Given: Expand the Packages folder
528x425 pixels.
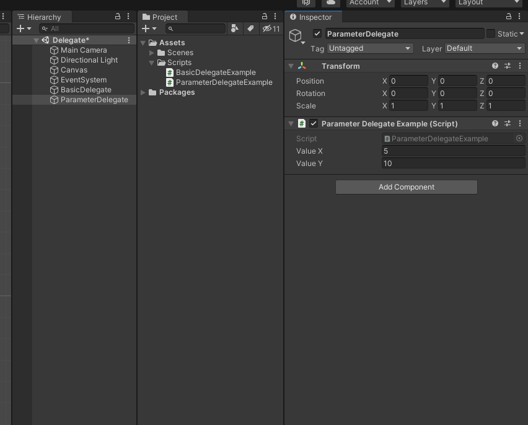Looking at the screenshot, I should point(143,92).
